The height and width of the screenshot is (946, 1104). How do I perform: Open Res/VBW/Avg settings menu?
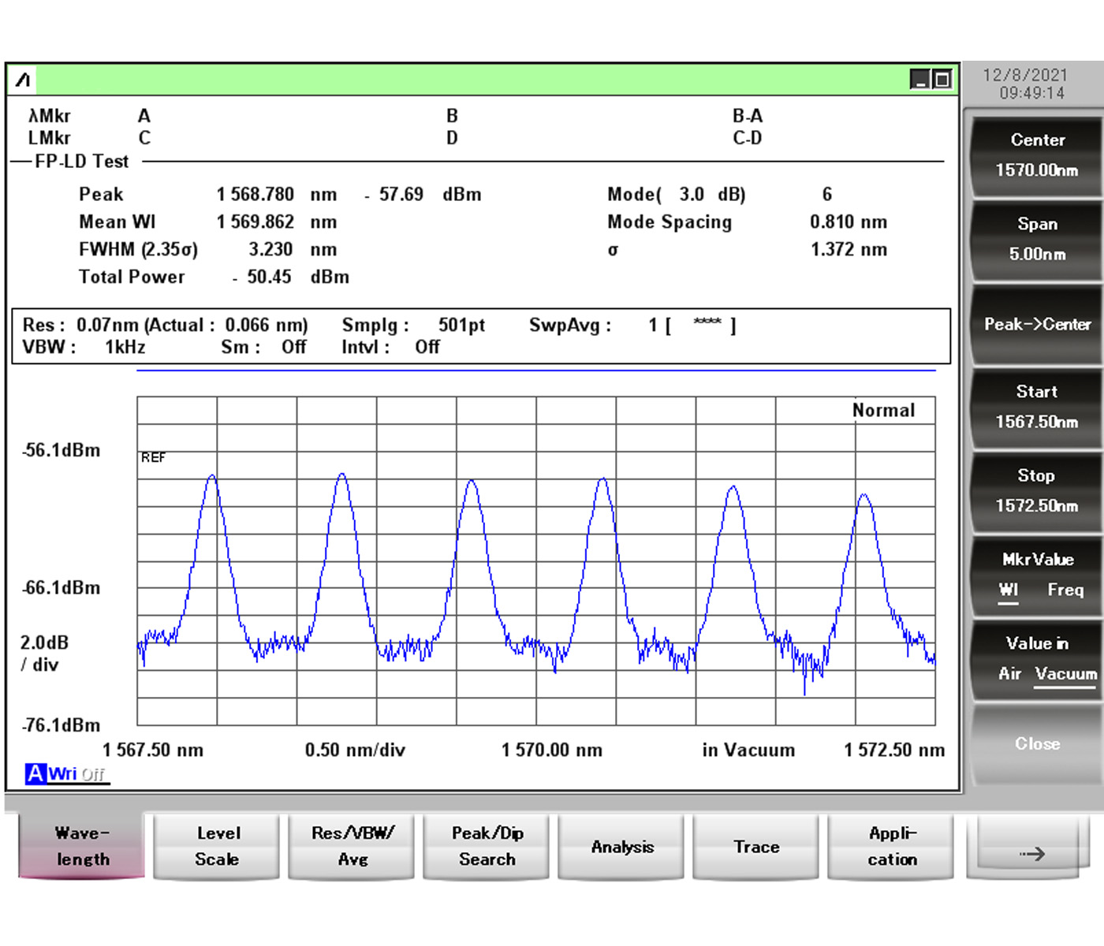point(352,846)
